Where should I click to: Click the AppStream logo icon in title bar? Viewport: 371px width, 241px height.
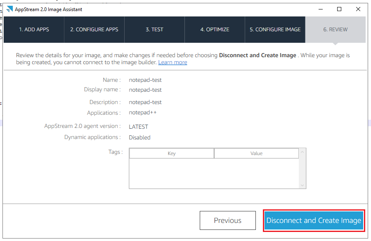[9, 9]
